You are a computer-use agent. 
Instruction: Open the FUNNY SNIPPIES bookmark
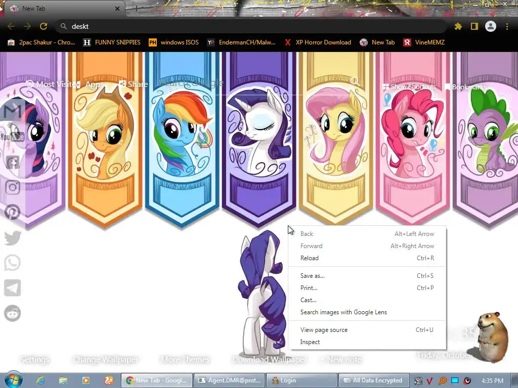pyautogui.click(x=112, y=42)
